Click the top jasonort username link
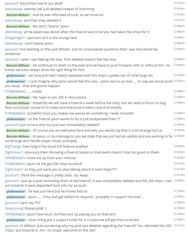This screenshot has height=232, width=188. click(11, 3)
